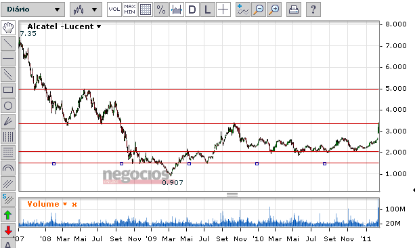Select the plain diagonal hatch lines tool

click(8, 184)
